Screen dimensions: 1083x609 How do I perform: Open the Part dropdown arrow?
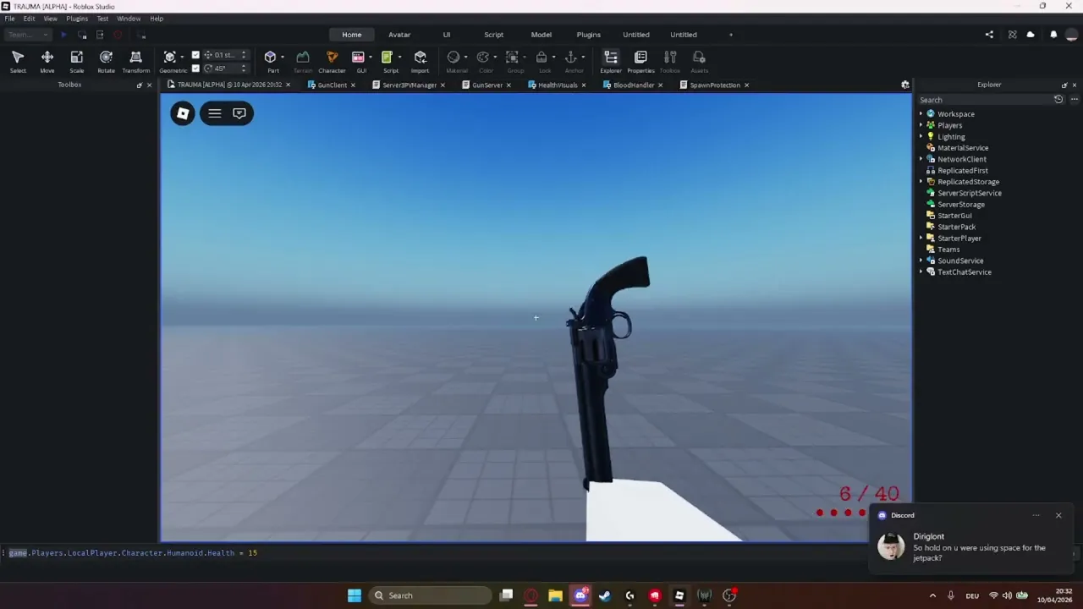coord(282,58)
